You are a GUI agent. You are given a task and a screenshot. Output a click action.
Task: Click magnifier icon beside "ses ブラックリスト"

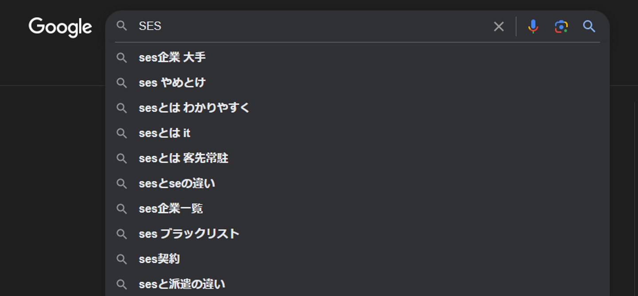point(122,234)
